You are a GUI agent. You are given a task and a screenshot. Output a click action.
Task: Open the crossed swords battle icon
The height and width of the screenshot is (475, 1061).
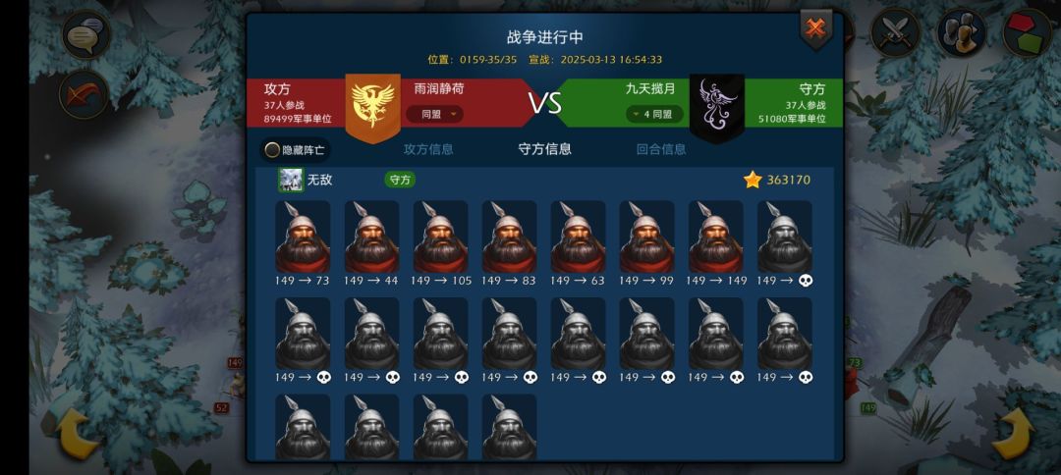click(895, 31)
